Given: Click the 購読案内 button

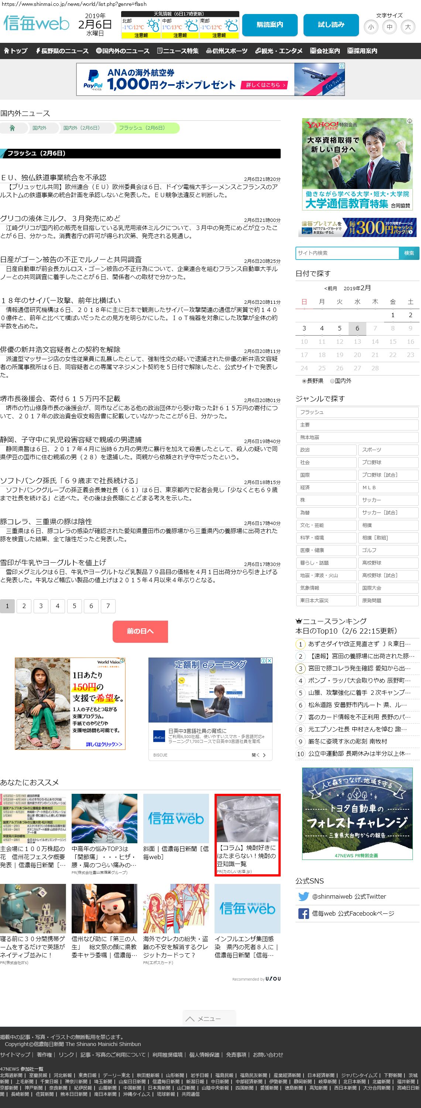Looking at the screenshot, I should 270,25.
